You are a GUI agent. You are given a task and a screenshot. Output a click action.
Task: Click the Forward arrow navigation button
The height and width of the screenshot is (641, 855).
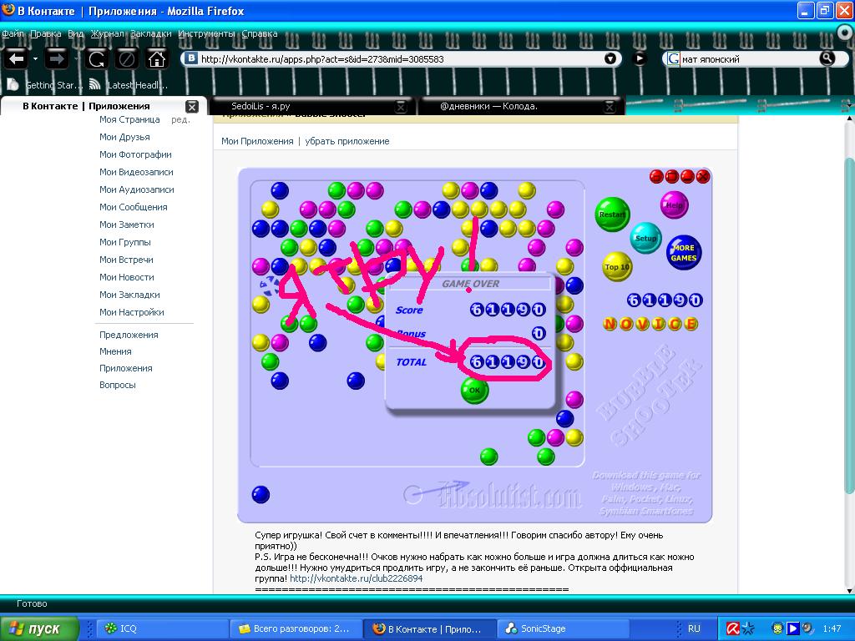(56, 58)
